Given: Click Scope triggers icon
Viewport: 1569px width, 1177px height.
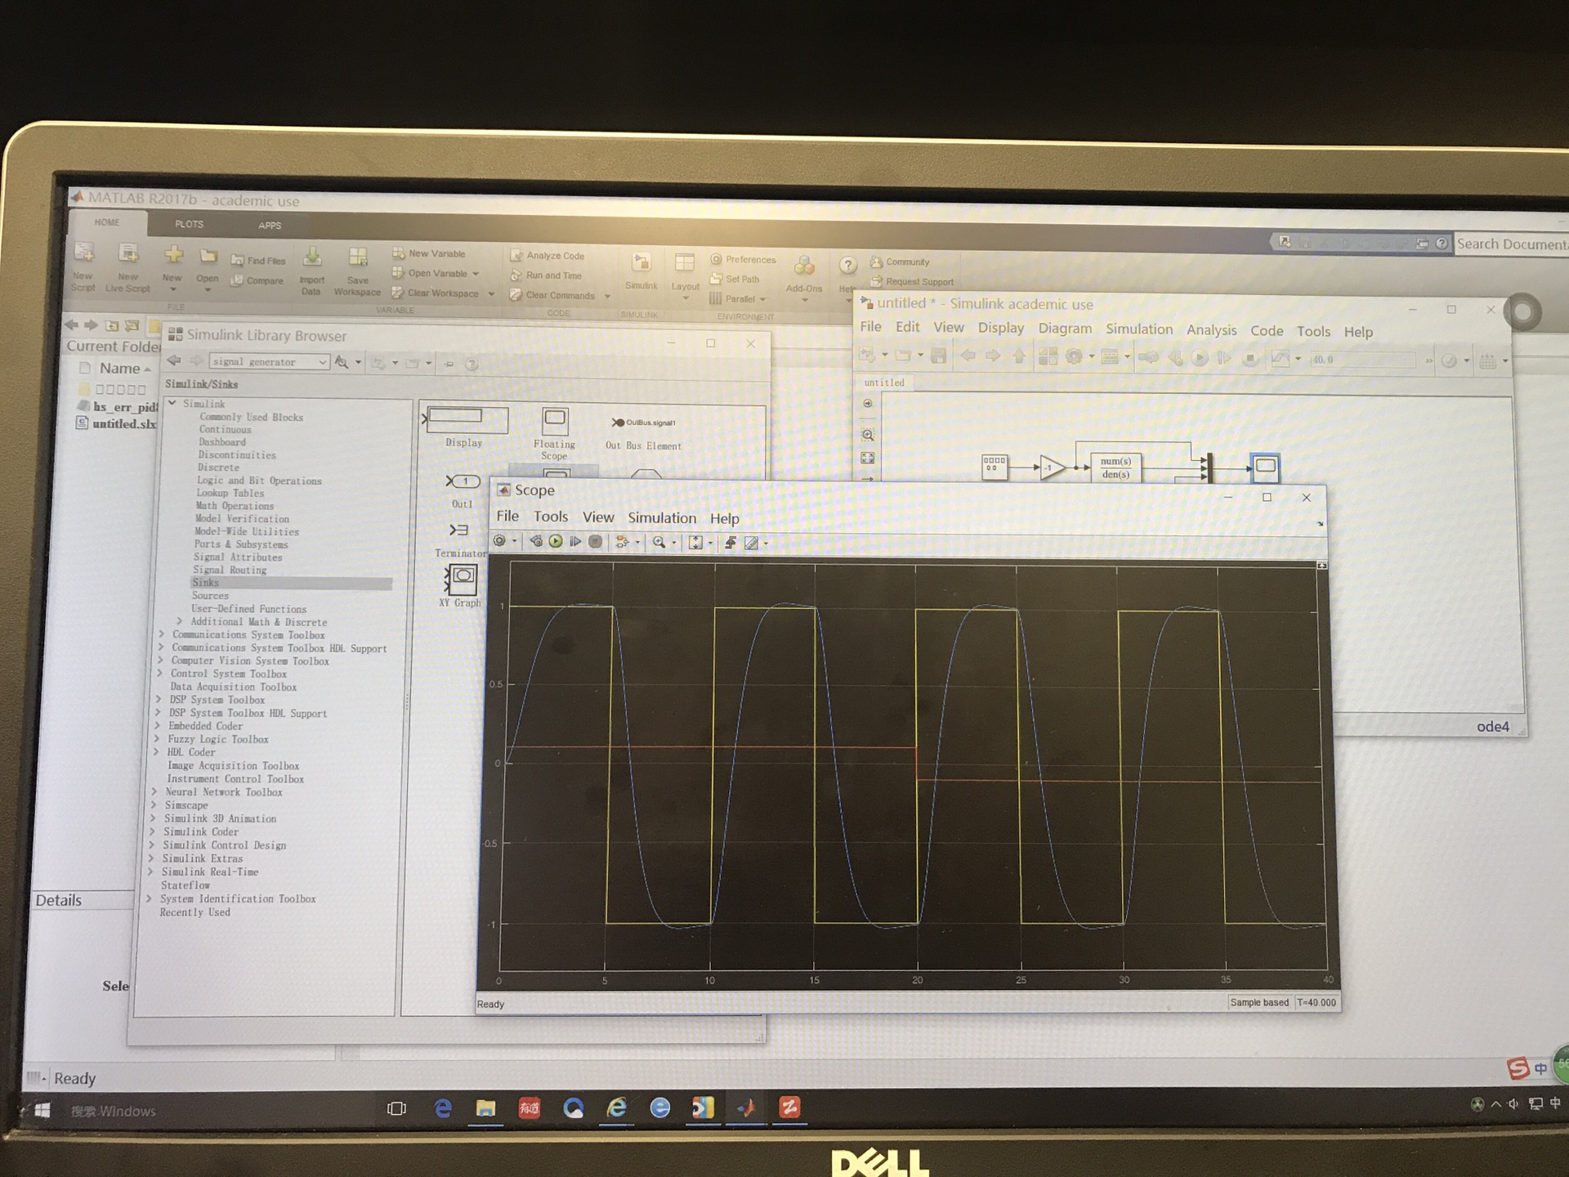Looking at the screenshot, I should 731,543.
